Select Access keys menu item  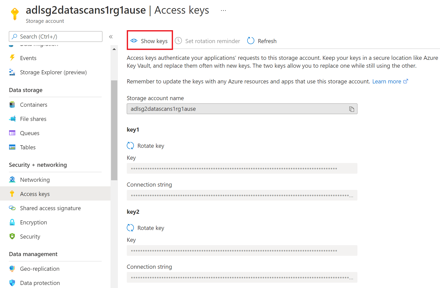[x=35, y=194]
